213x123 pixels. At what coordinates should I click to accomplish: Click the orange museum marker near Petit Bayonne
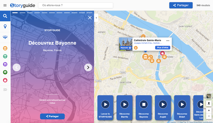tap(164, 57)
